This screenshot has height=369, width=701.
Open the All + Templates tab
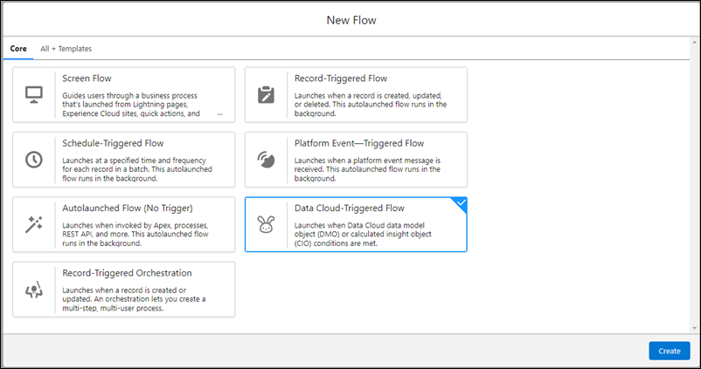click(x=66, y=48)
